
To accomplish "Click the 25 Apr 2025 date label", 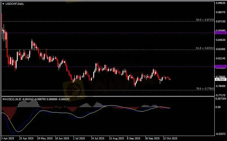I will click(x=26, y=138).
